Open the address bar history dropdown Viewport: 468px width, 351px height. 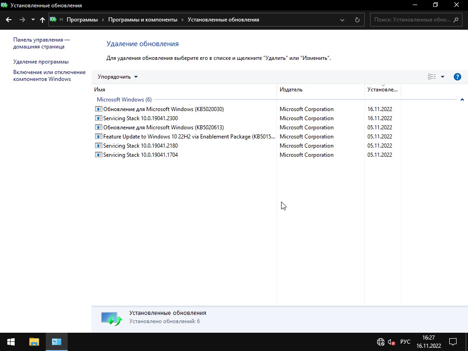pyautogui.click(x=343, y=20)
